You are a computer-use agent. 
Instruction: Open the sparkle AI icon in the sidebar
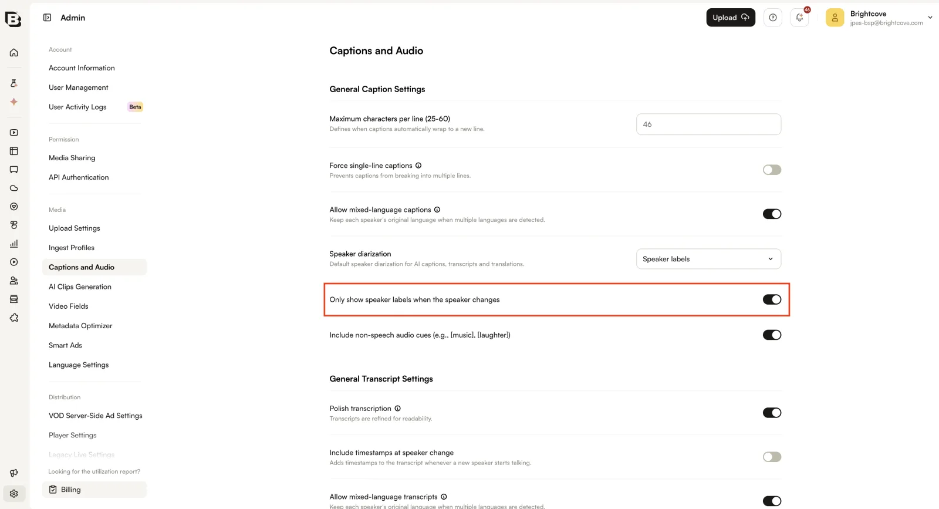pos(14,102)
